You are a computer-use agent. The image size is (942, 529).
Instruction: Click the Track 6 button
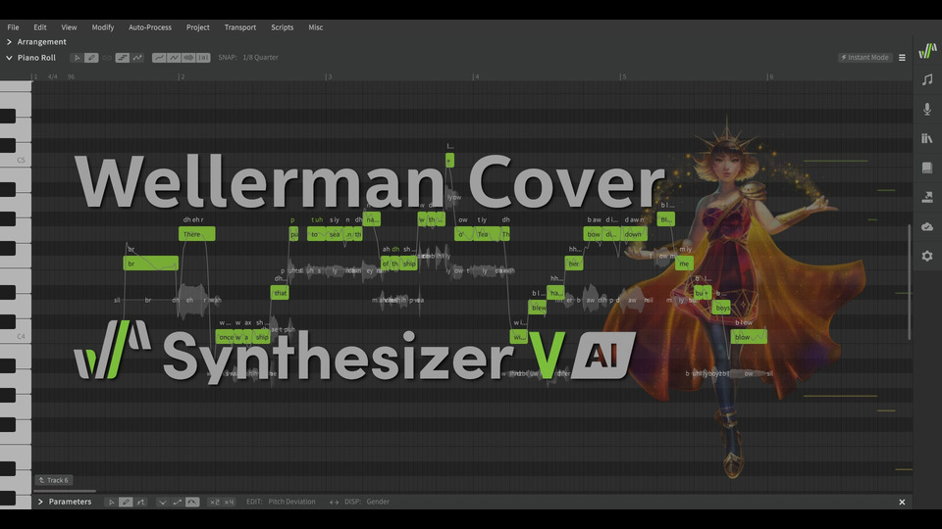pyautogui.click(x=53, y=480)
